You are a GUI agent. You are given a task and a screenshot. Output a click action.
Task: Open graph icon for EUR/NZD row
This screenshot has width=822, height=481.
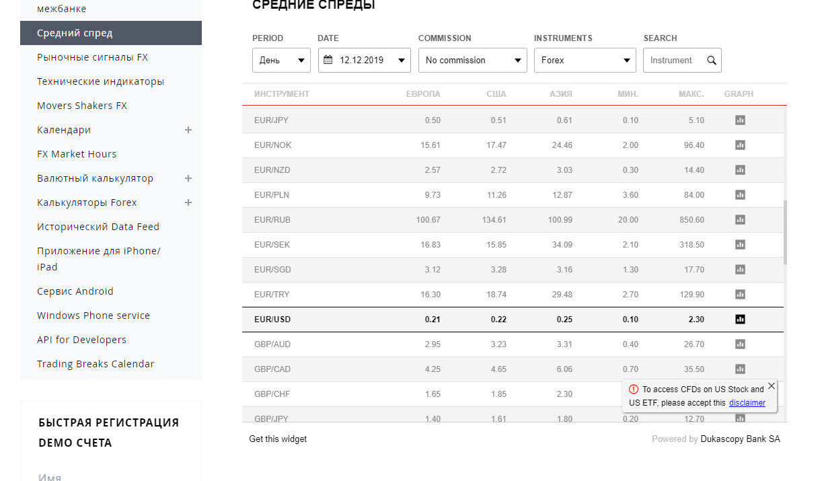[x=740, y=170]
